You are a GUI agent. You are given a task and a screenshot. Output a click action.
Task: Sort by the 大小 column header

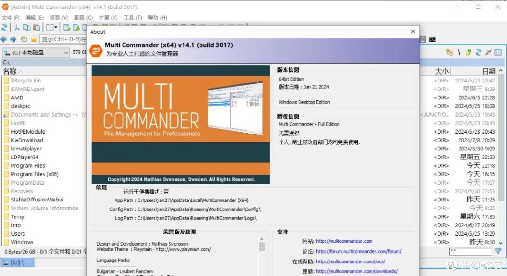click(442, 71)
